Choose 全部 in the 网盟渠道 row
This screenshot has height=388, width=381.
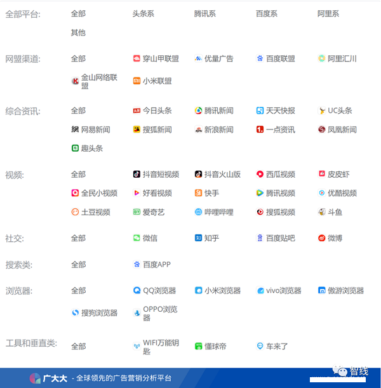tap(78, 58)
